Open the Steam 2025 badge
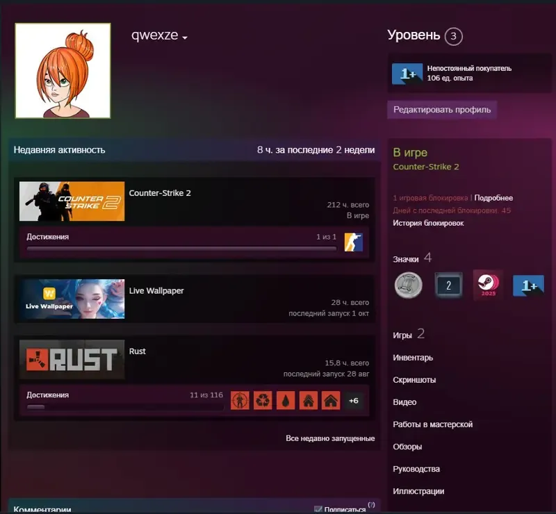This screenshot has width=556, height=514. click(489, 285)
